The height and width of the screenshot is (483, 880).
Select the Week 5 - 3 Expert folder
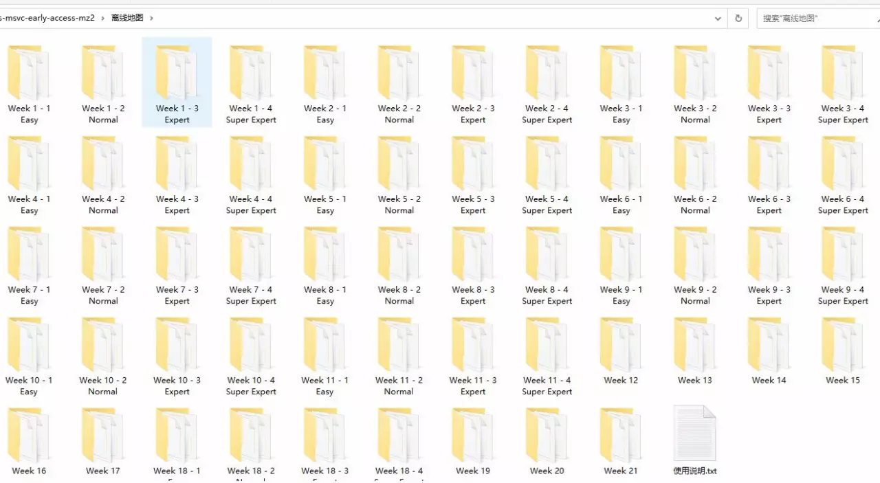[x=473, y=175]
